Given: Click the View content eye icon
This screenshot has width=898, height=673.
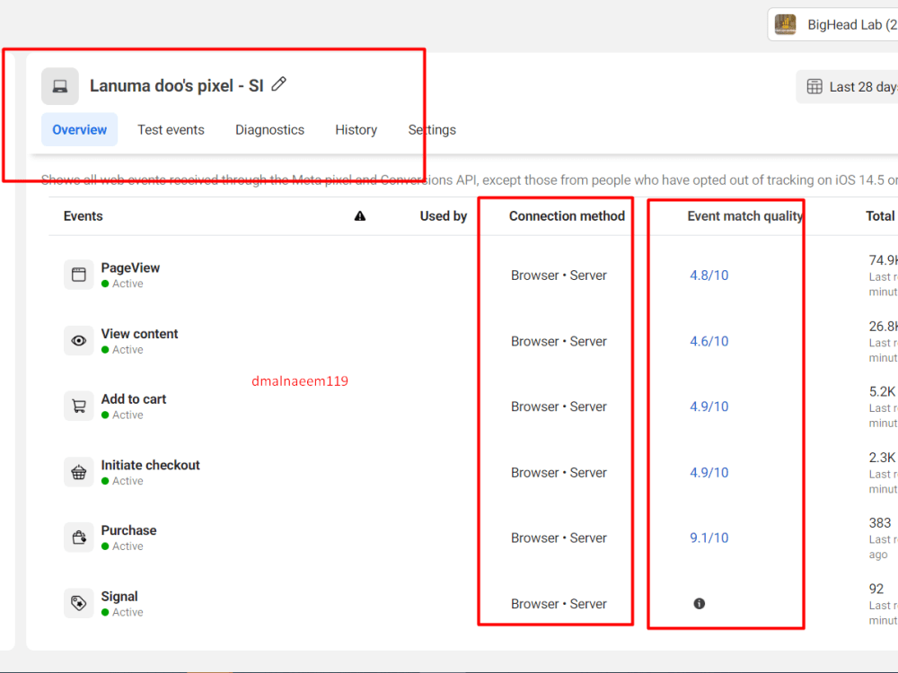Looking at the screenshot, I should point(79,340).
